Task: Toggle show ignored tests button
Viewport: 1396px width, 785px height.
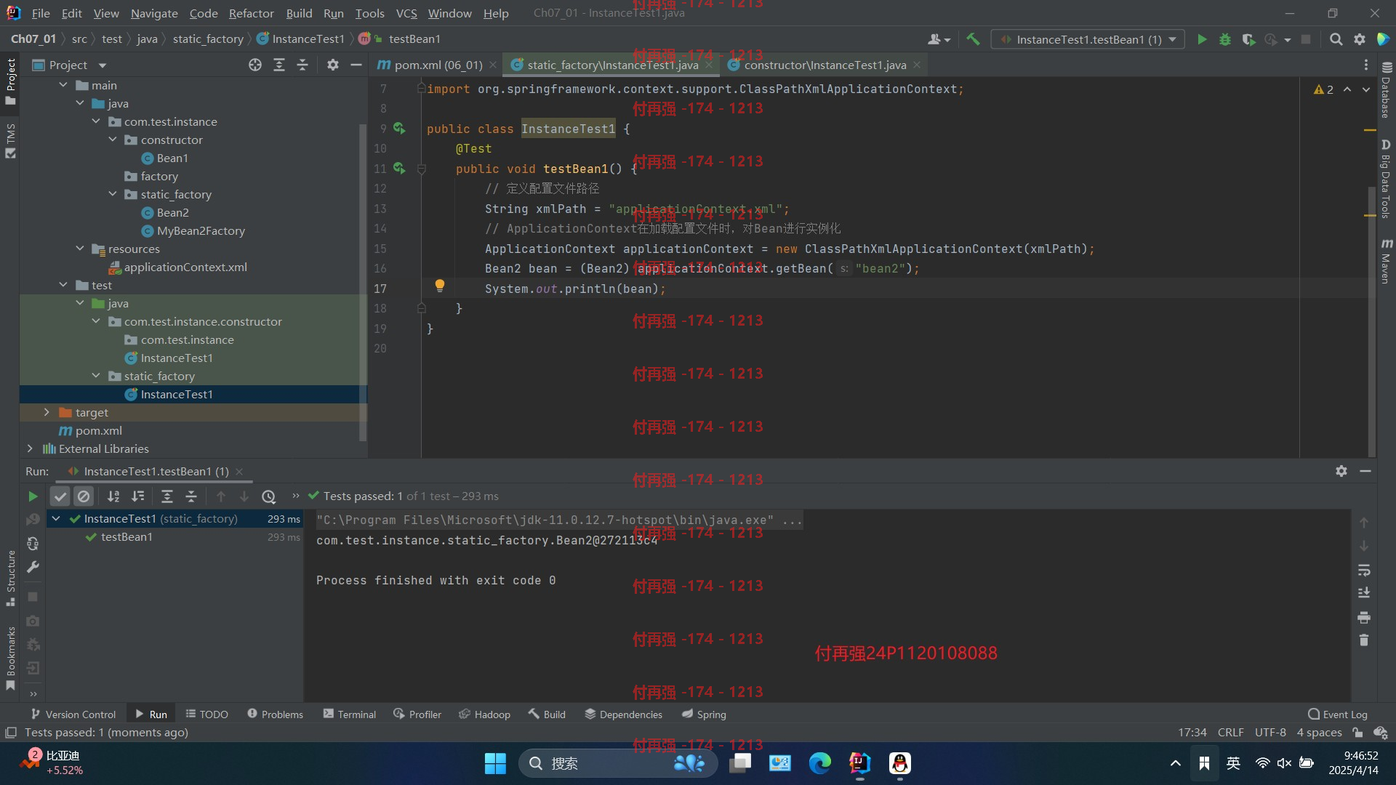Action: click(x=84, y=496)
